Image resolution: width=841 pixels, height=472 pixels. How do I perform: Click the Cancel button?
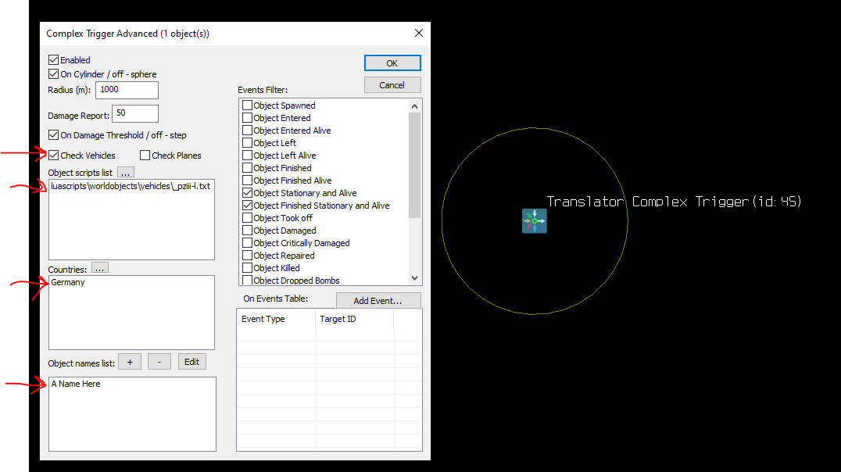click(x=392, y=84)
